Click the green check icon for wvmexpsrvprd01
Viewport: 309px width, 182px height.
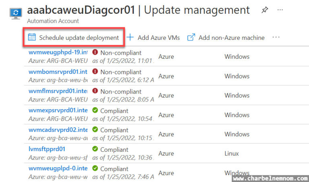(95, 110)
